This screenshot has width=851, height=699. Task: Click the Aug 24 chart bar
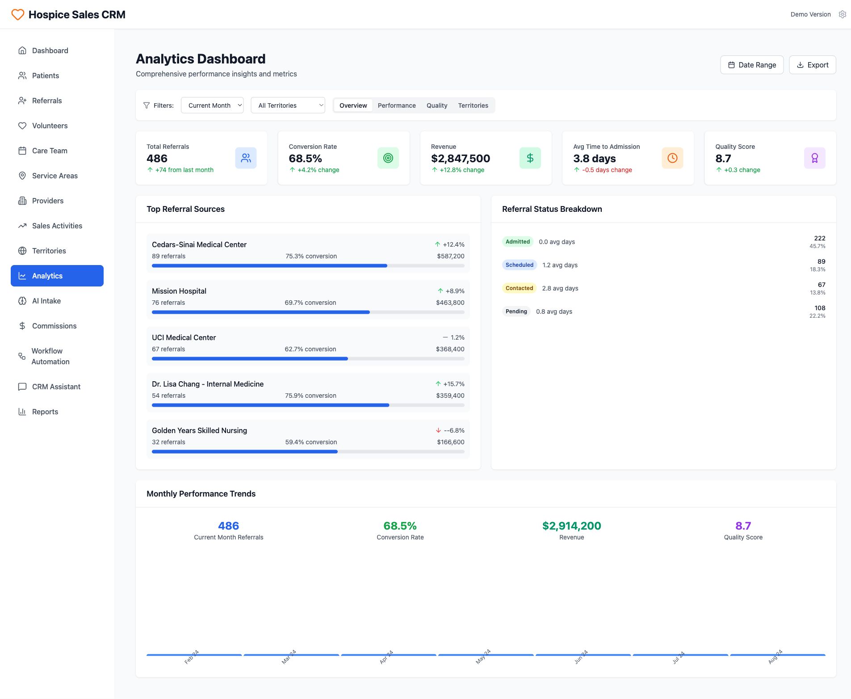coord(778,655)
